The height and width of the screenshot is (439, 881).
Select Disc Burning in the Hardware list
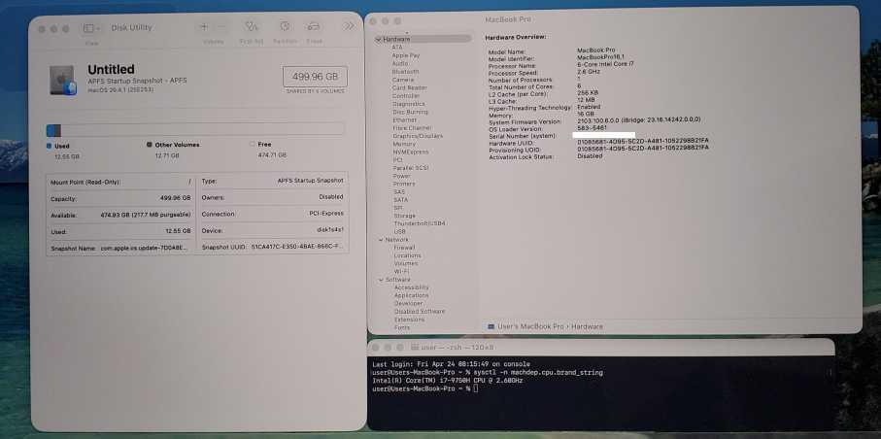coord(410,112)
